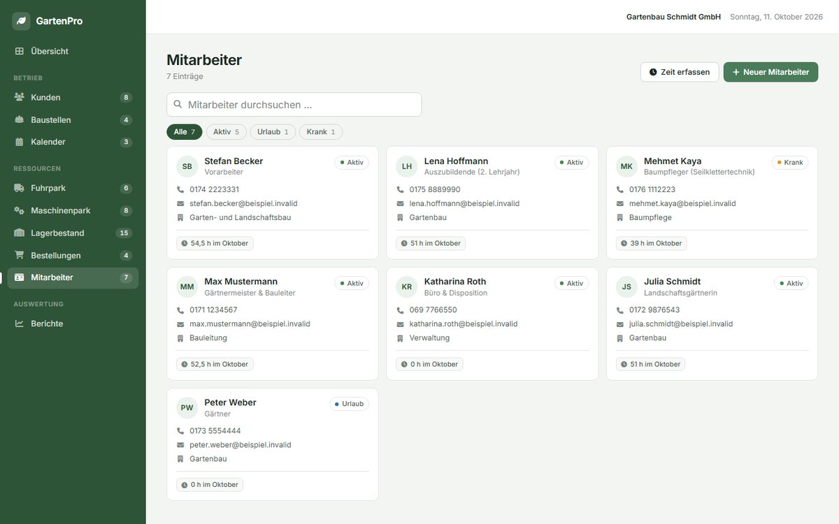This screenshot has width=839, height=524.
Task: Click Stefan Becker's 54,5 h im Oktober badge
Action: point(215,243)
